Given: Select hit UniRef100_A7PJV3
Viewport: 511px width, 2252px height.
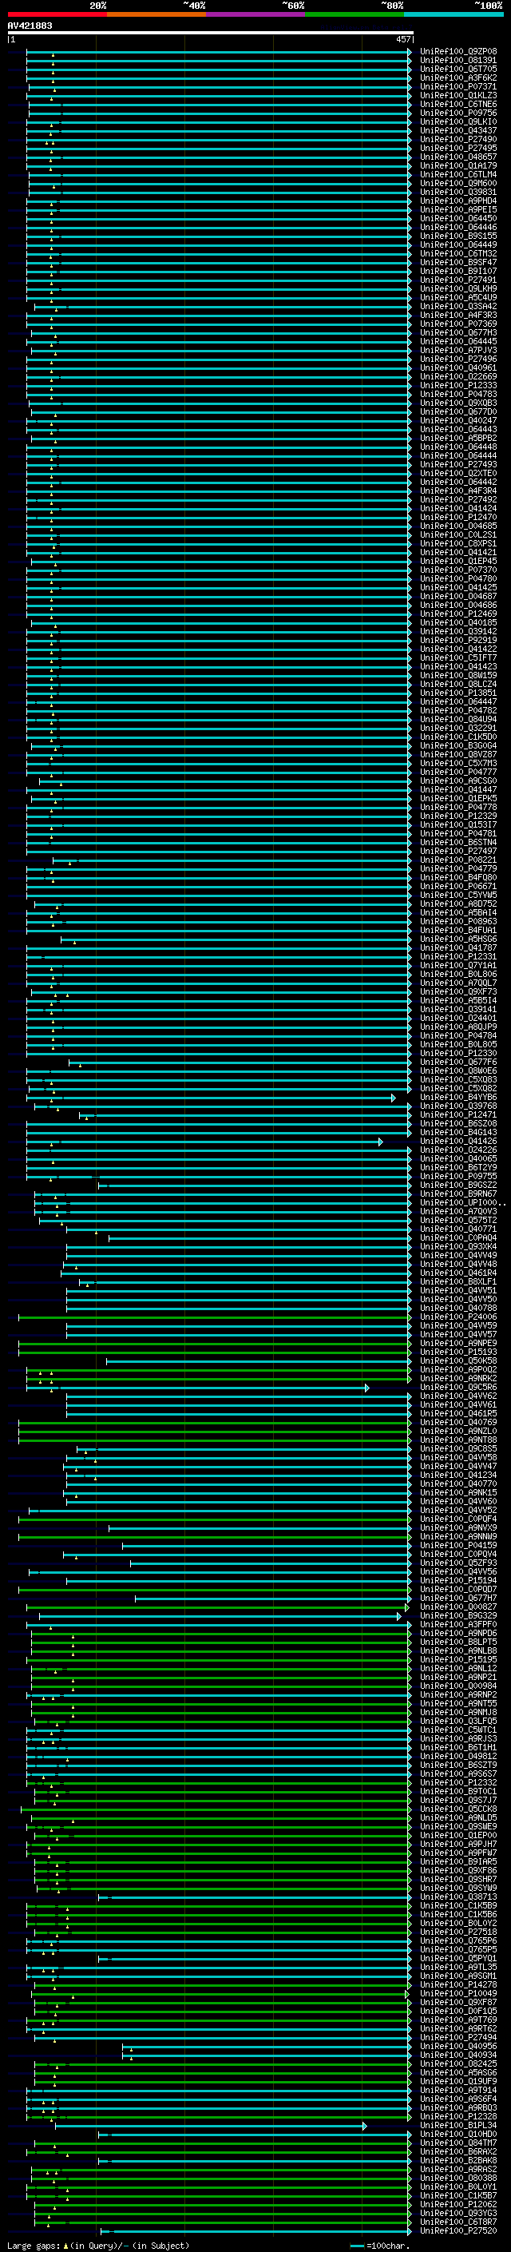Looking at the screenshot, I should [458, 351].
